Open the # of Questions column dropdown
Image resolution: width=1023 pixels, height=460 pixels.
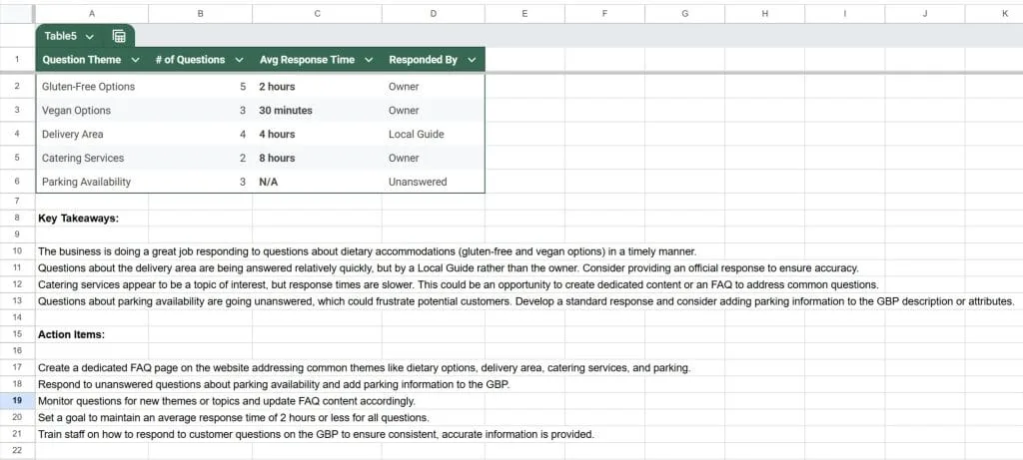239,60
